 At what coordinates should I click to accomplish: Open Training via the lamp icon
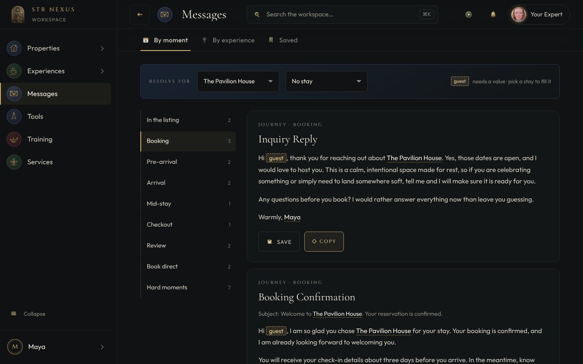[x=14, y=139]
